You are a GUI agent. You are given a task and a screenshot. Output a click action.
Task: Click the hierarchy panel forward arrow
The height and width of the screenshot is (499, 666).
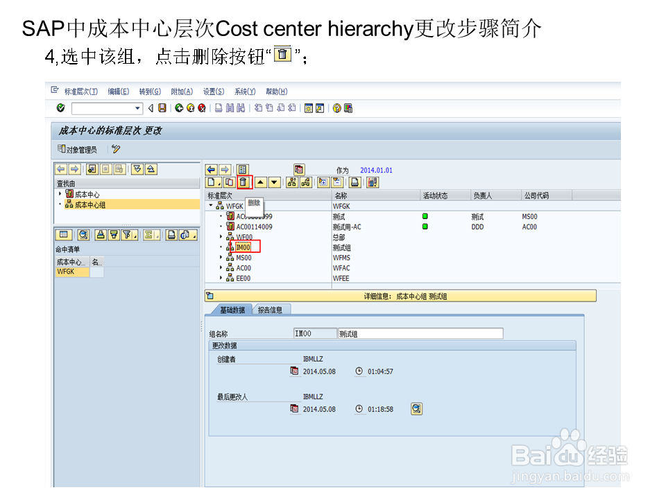point(225,170)
